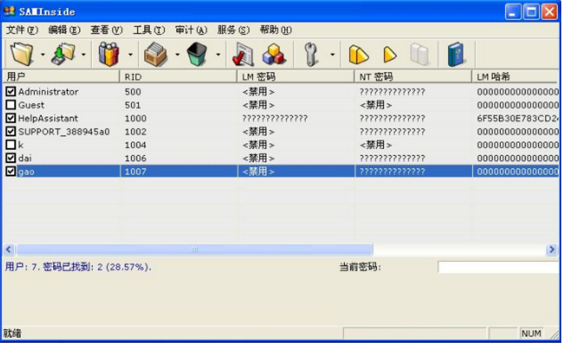Select the gao user name
562x343 pixels.
pyautogui.click(x=26, y=171)
